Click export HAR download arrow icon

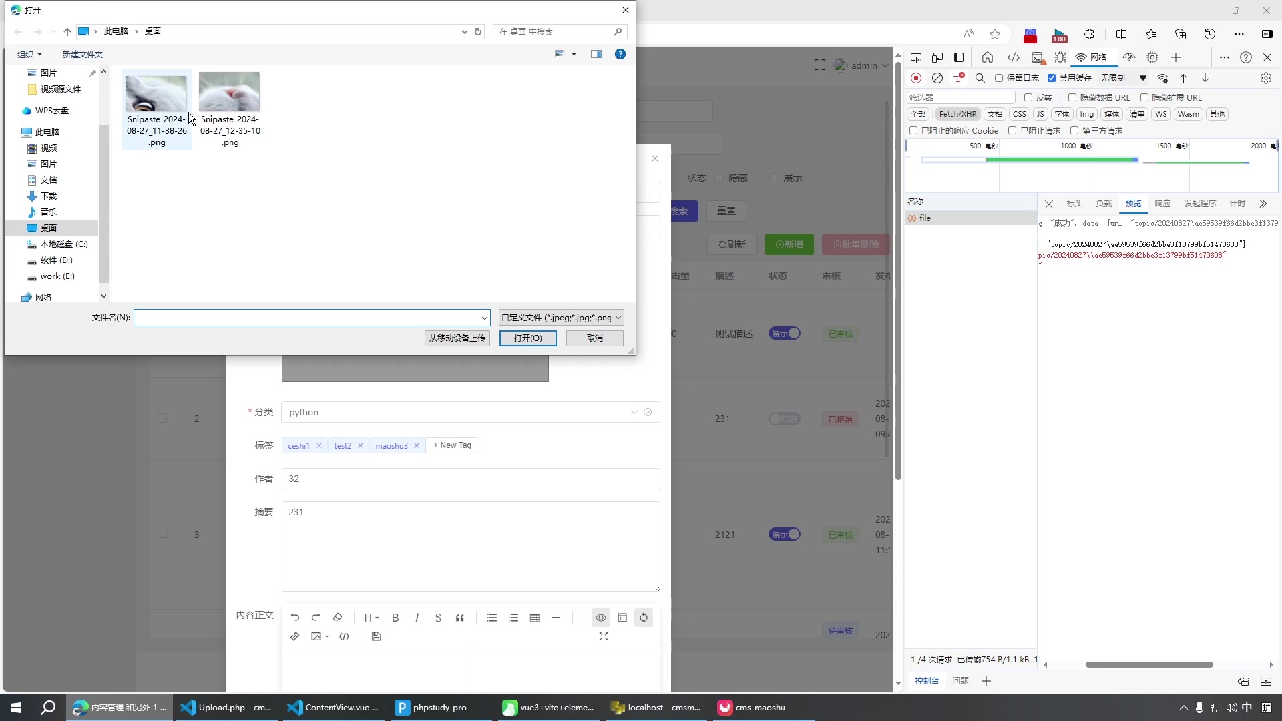[1205, 78]
